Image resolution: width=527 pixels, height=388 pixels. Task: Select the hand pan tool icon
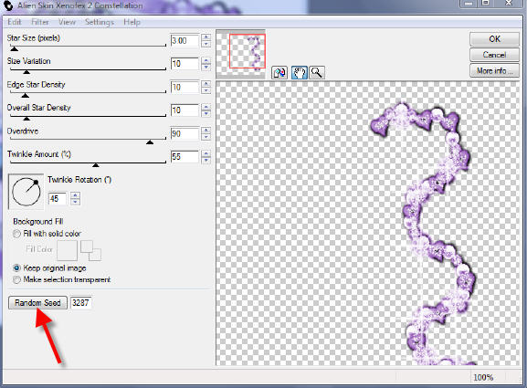300,72
